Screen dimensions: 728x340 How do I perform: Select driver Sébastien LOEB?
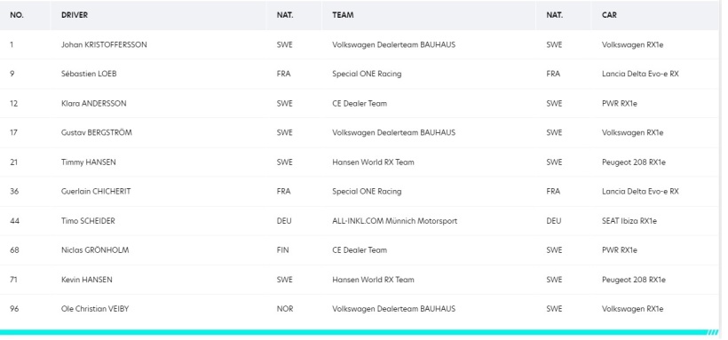point(89,74)
